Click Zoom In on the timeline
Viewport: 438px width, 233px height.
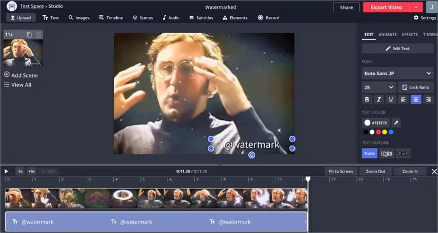tap(410, 171)
